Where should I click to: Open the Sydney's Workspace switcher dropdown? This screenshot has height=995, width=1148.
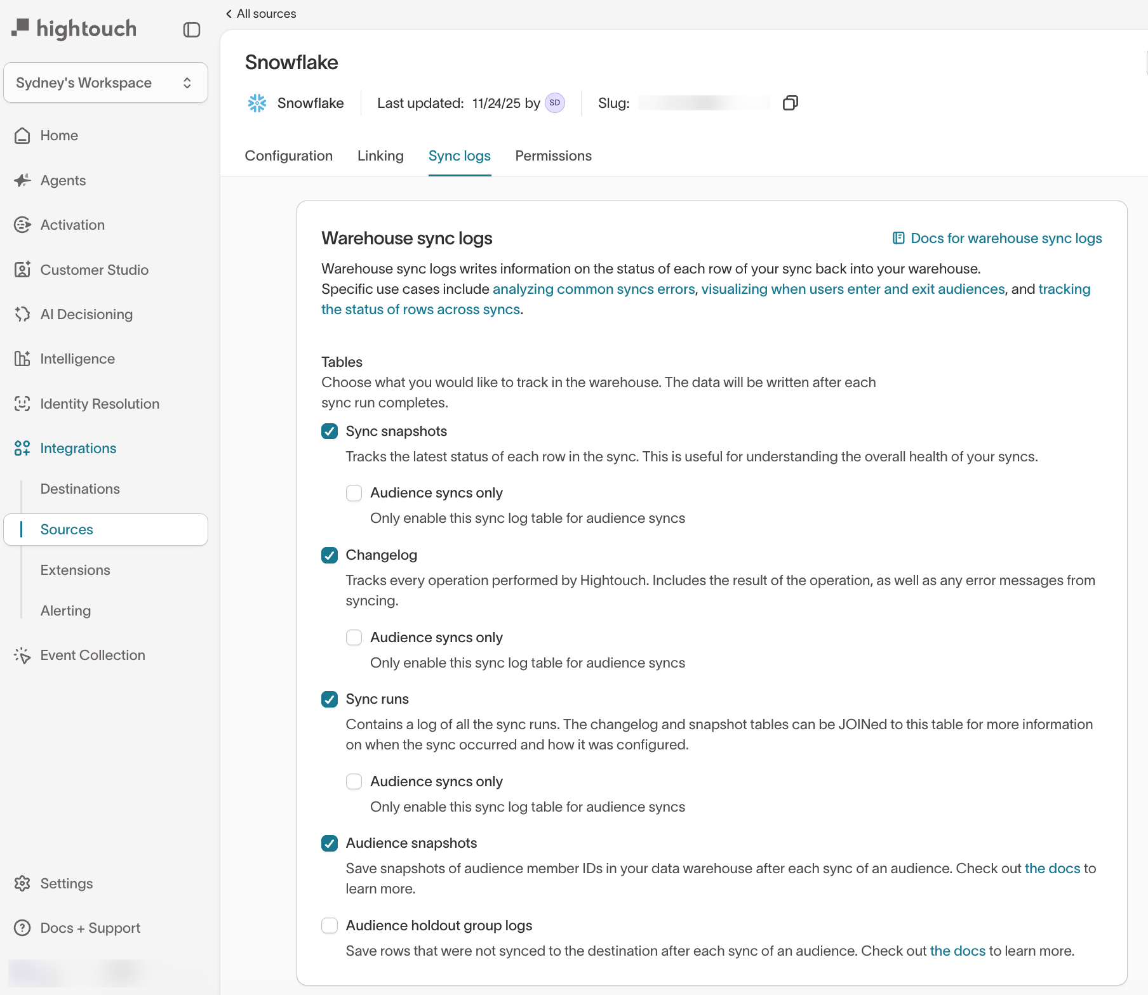105,82
